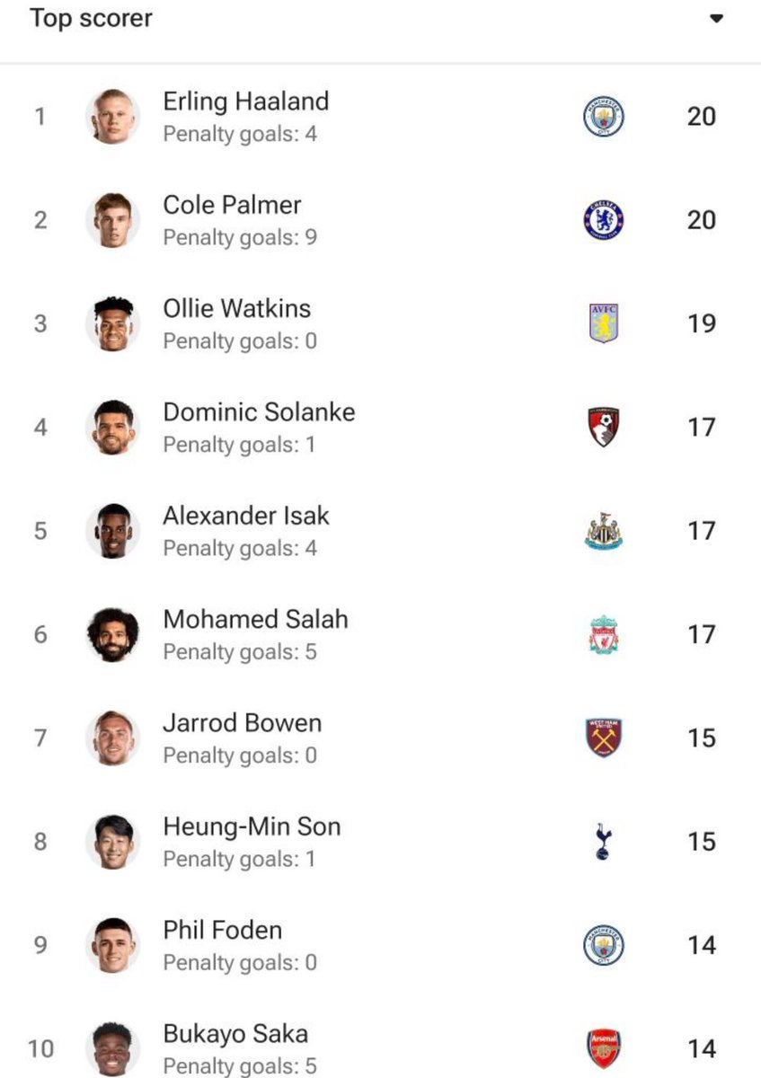
Task: Open the Top scorer dropdown arrow
Action: pos(716,19)
